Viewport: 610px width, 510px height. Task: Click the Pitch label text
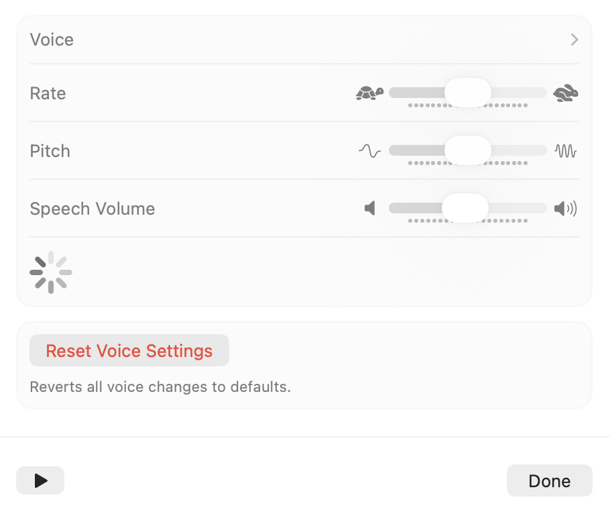click(50, 151)
